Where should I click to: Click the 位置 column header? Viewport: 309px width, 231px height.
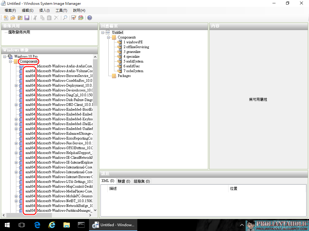tap(267, 189)
